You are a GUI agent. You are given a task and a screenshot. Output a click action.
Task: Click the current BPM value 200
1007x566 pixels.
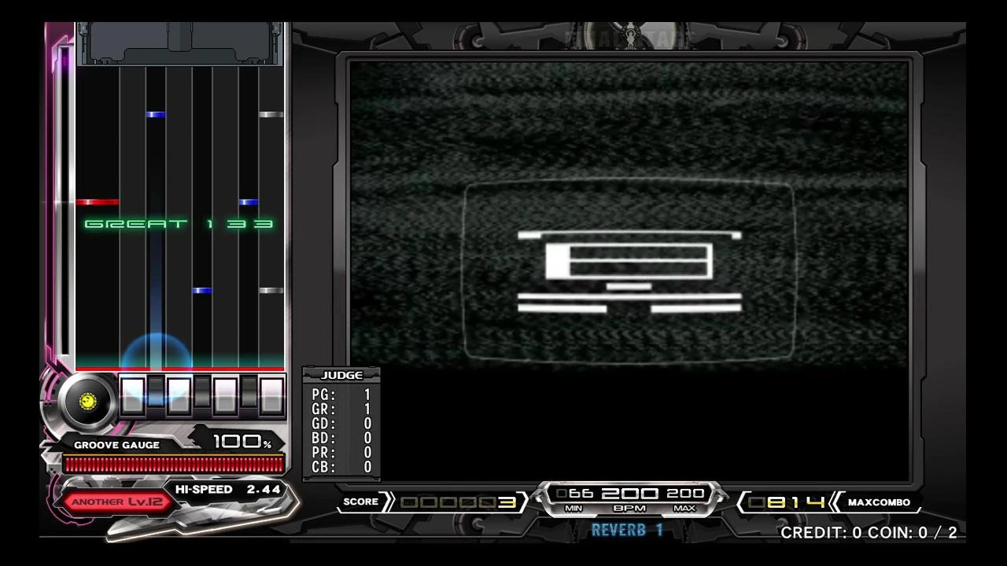click(x=629, y=494)
